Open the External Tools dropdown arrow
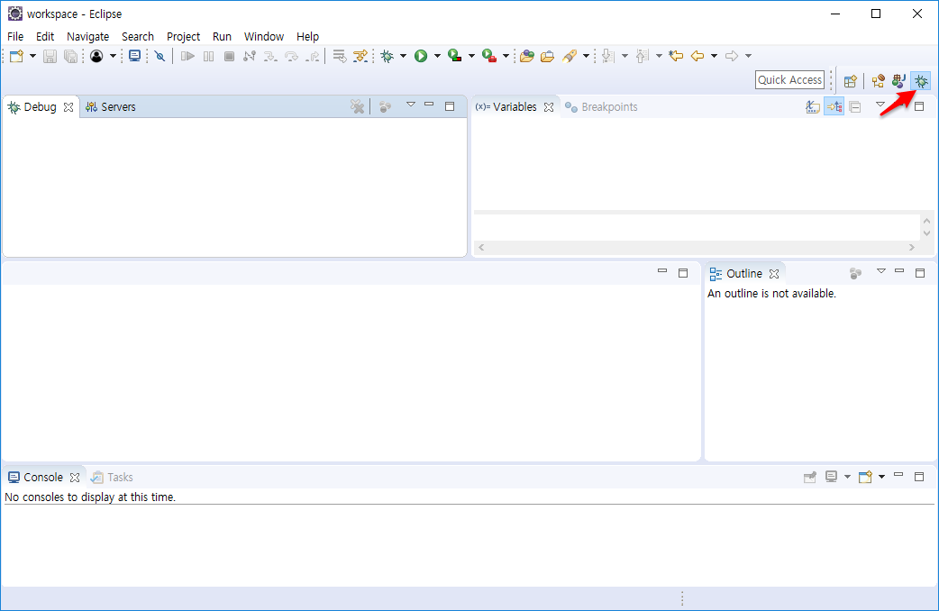Viewport: 939px width, 611px height. (506, 56)
